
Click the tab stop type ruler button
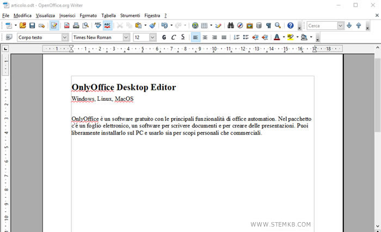(x=5, y=49)
